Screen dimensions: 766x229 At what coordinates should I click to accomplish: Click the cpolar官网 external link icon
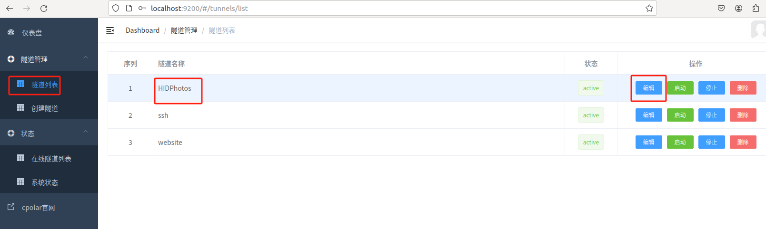[11, 207]
